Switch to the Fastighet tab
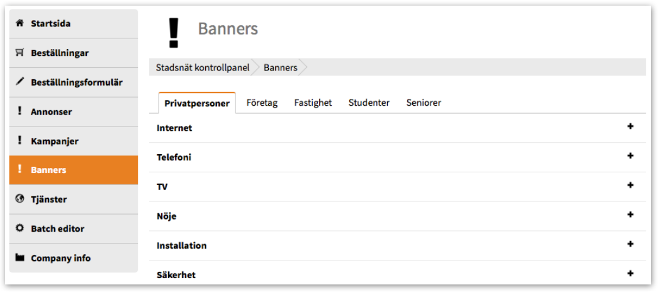The image size is (659, 292). click(313, 103)
